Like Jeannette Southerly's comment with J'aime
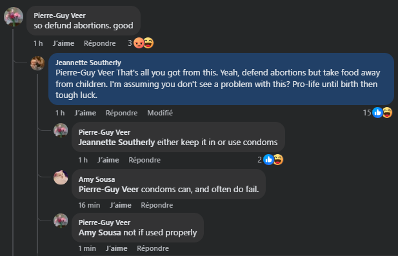The width and height of the screenshot is (398, 256). point(85,113)
